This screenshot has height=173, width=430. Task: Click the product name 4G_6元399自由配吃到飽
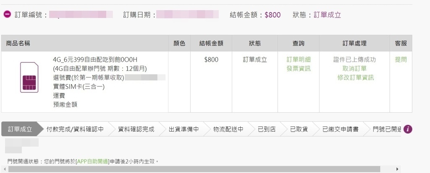tap(95, 59)
